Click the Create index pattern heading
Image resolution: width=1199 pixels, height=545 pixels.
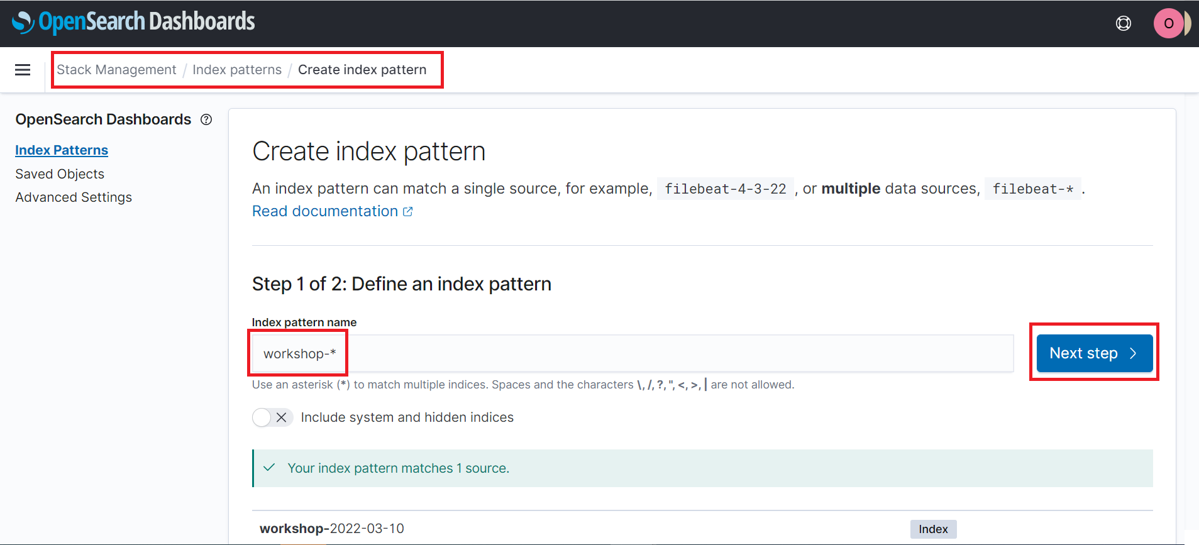tap(369, 151)
